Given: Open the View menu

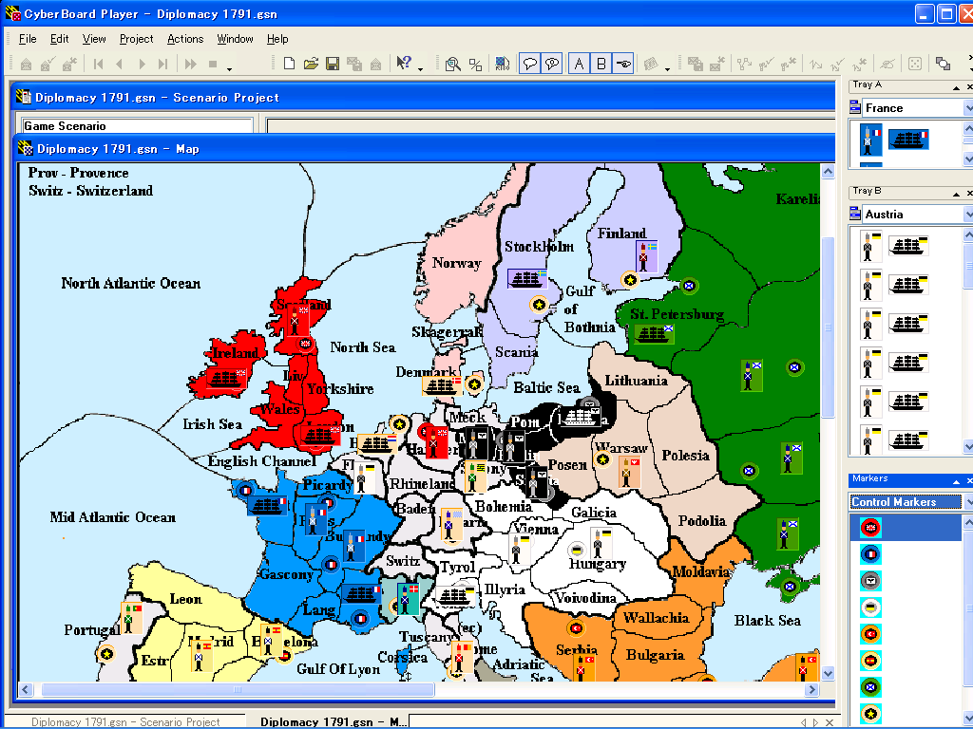Looking at the screenshot, I should coord(94,38).
